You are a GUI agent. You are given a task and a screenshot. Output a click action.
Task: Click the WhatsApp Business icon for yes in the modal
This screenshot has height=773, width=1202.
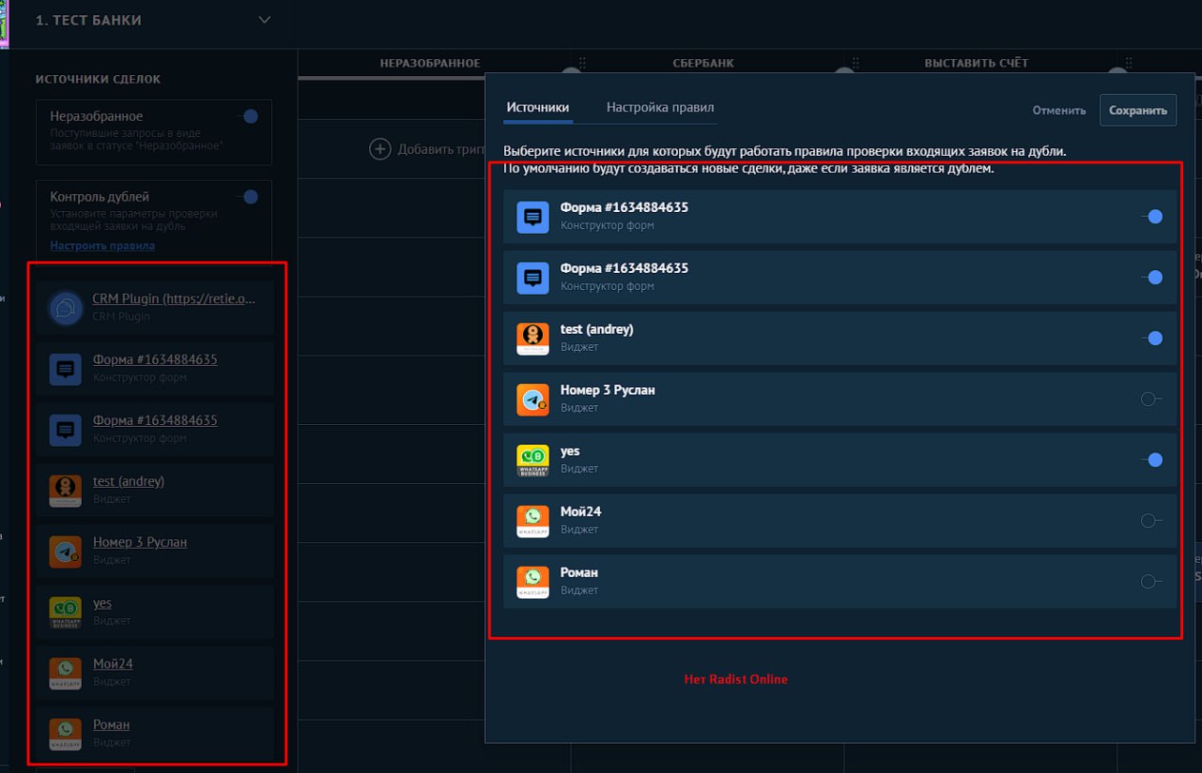[x=532, y=460]
